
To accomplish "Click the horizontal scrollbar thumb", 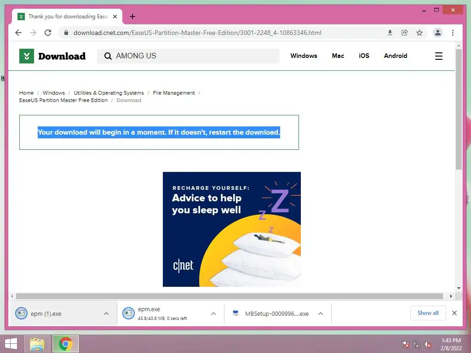I will click(x=229, y=296).
